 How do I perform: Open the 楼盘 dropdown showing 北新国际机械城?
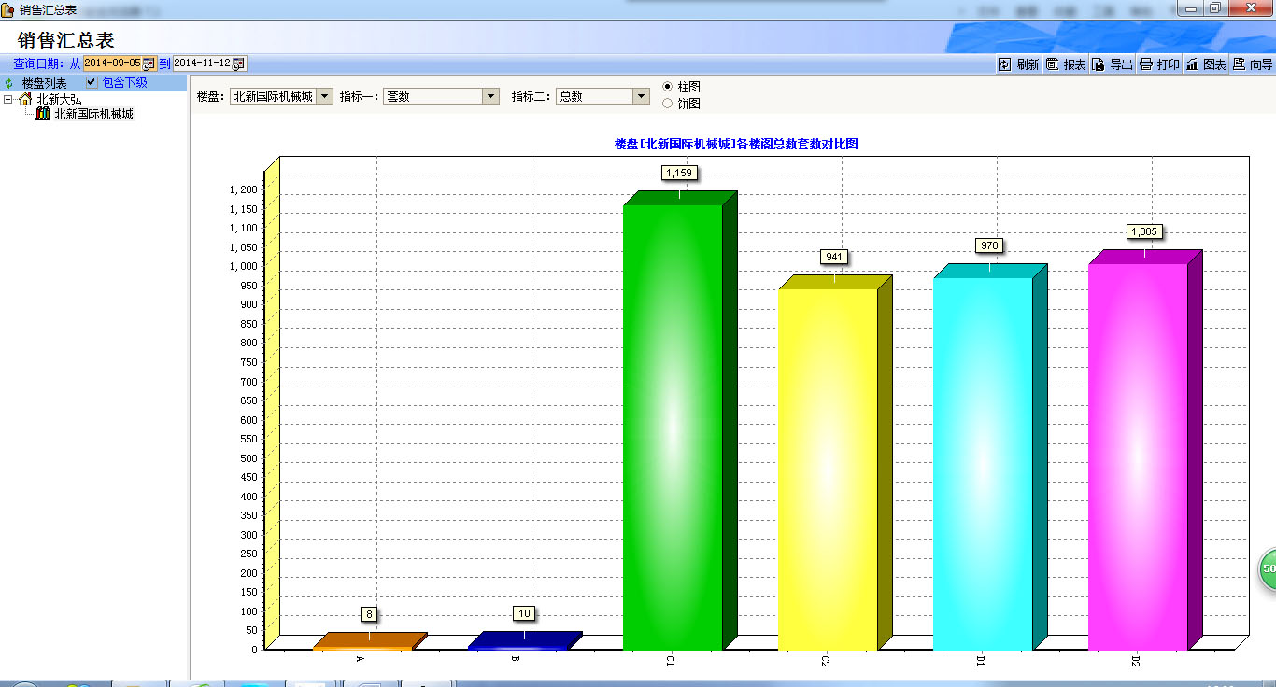point(324,96)
